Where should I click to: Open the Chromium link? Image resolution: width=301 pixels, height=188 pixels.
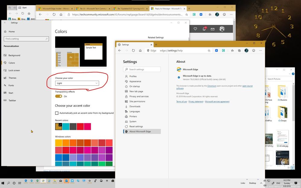[211, 86]
